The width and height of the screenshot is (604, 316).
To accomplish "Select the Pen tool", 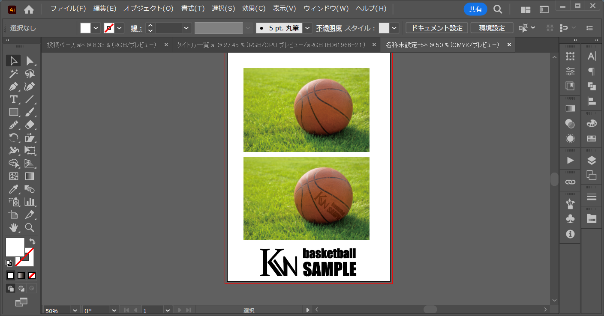I will (x=14, y=86).
